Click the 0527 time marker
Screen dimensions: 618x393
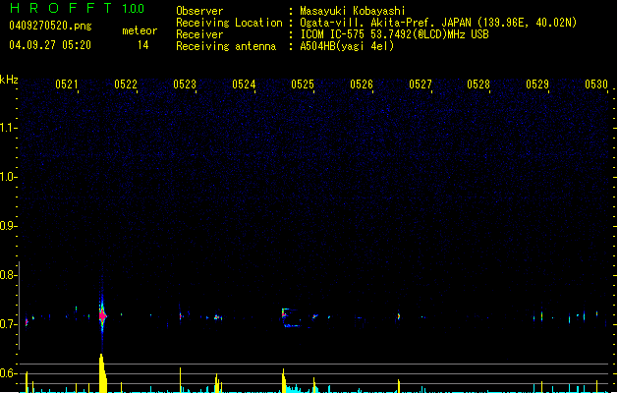[421, 84]
